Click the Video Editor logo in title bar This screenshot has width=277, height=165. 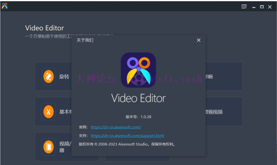click(5, 6)
